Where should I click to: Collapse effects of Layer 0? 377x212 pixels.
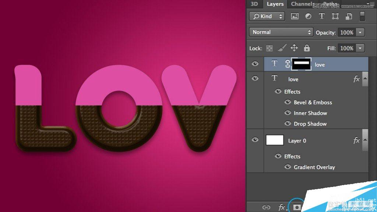(x=365, y=140)
